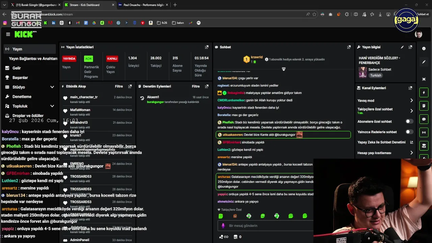Open the Amazon bookmark in bookmarks bar
This screenshot has width=432, height=243.
point(151,23)
